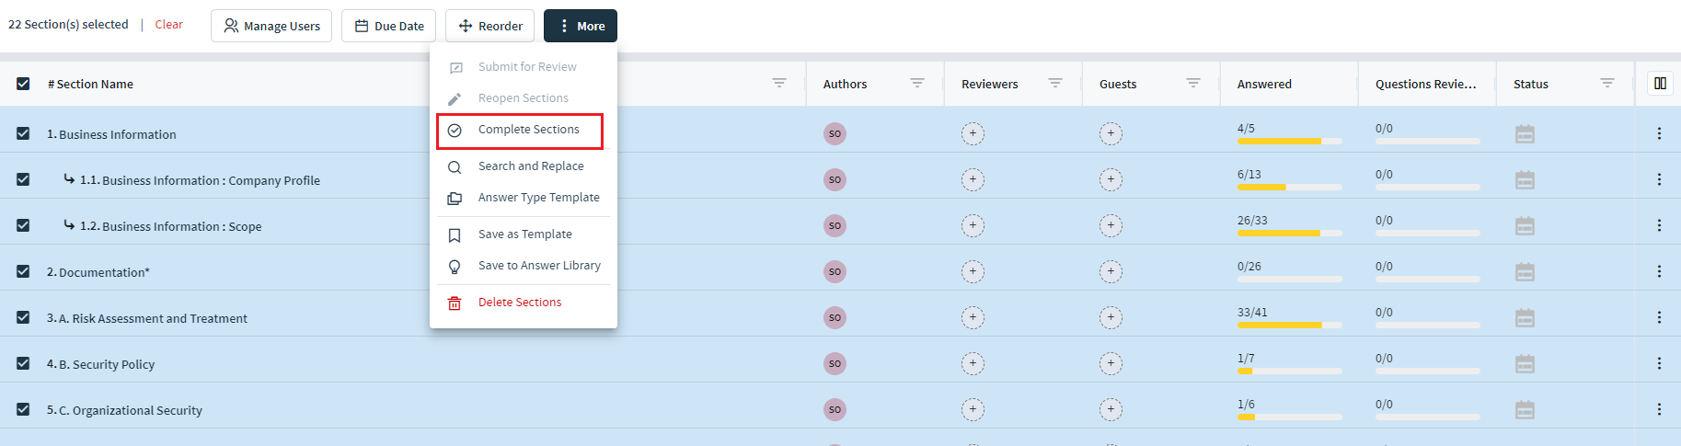Uncheck the Company Profile subsection checkbox
The height and width of the screenshot is (446, 1681).
[x=23, y=179]
